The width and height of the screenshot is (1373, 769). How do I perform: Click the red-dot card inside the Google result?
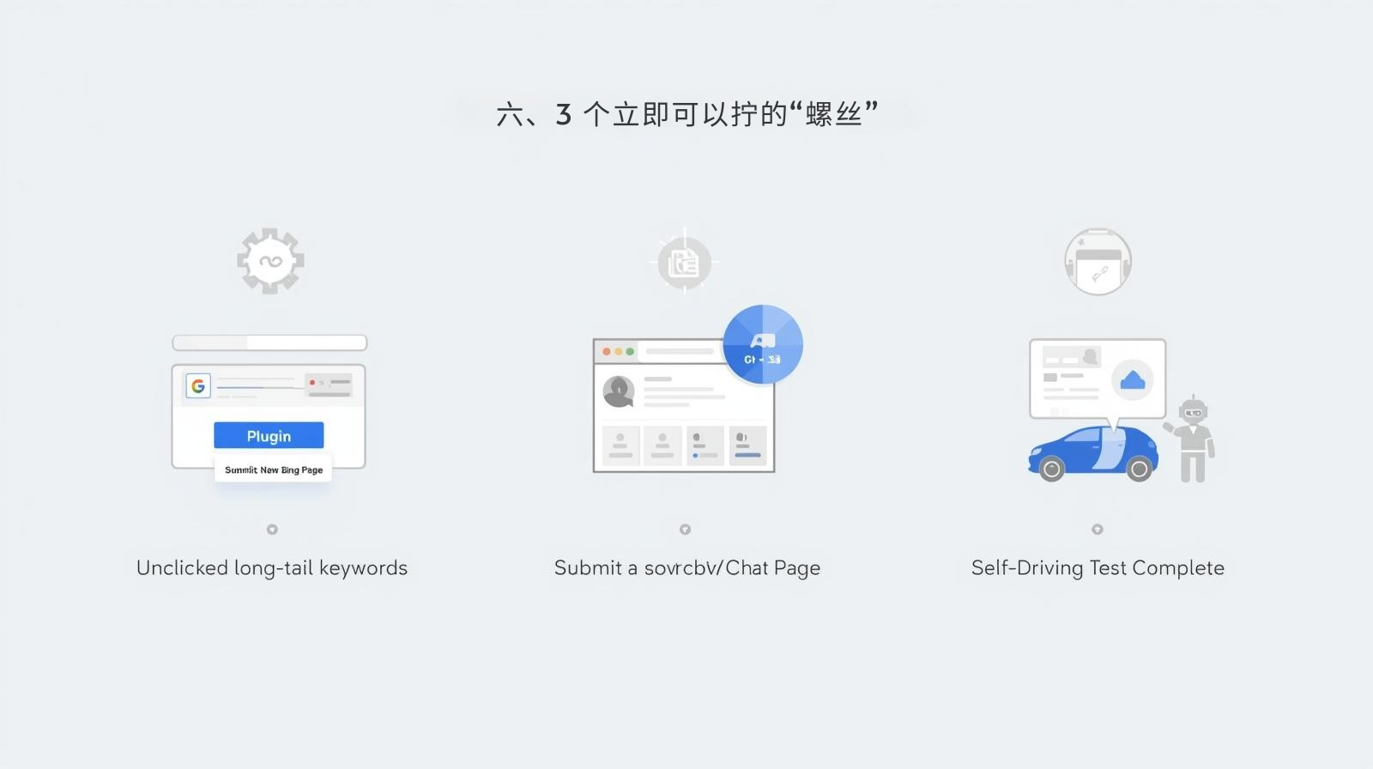point(329,384)
